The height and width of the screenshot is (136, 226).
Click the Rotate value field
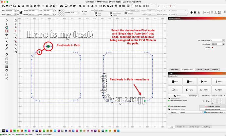(x=74, y=13)
